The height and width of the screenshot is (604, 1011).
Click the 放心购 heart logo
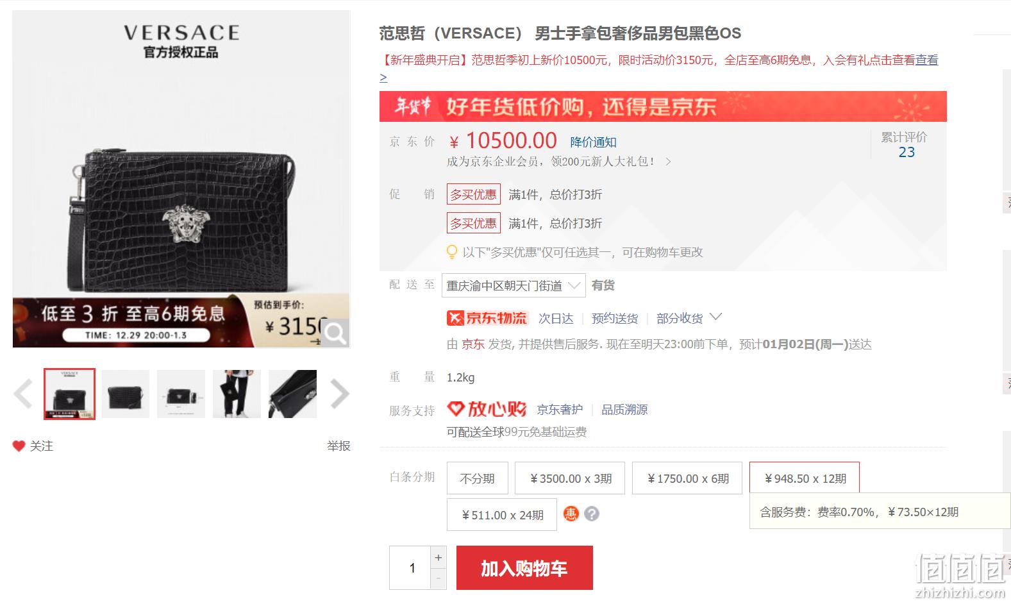487,409
